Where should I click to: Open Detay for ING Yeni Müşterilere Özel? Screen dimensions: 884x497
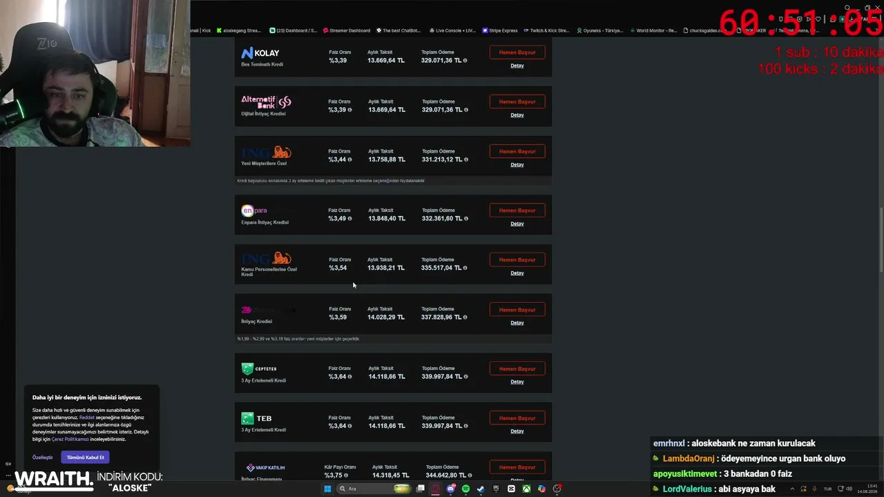(x=517, y=165)
